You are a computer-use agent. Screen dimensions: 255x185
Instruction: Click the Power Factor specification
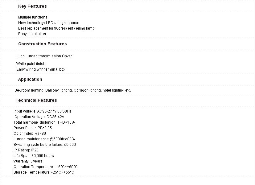pos(33,128)
